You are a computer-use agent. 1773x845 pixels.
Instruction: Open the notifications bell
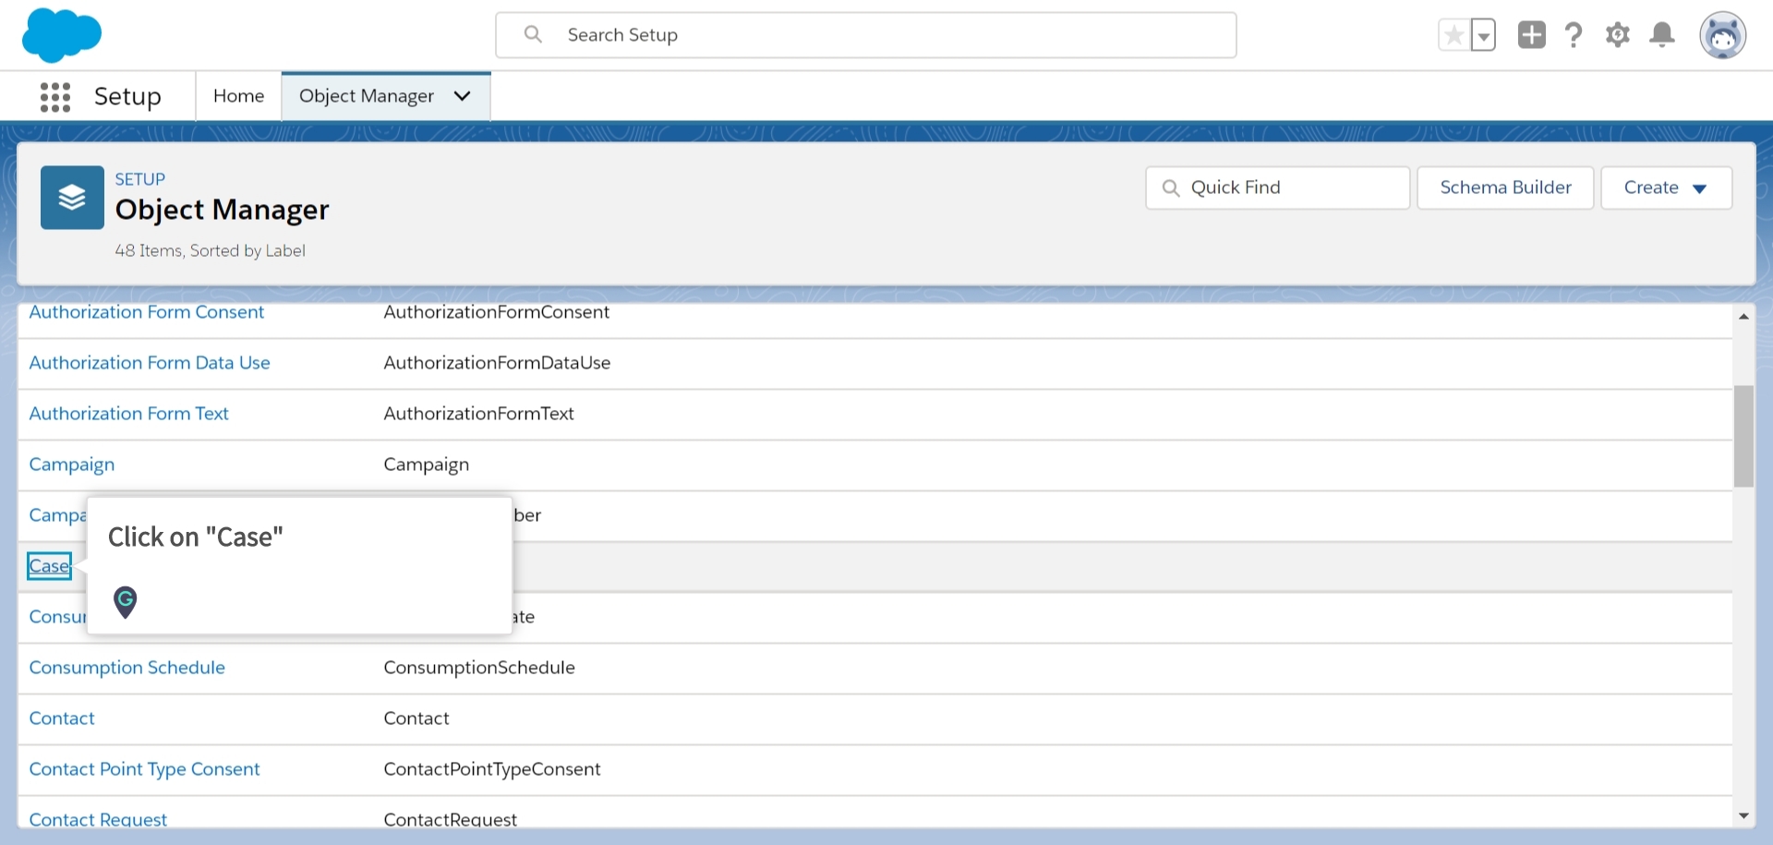[x=1662, y=35]
